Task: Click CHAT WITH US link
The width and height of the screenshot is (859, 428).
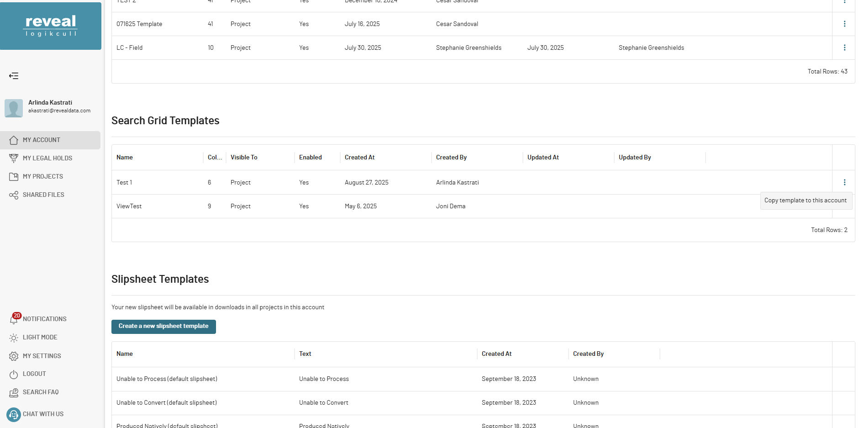Action: click(43, 414)
